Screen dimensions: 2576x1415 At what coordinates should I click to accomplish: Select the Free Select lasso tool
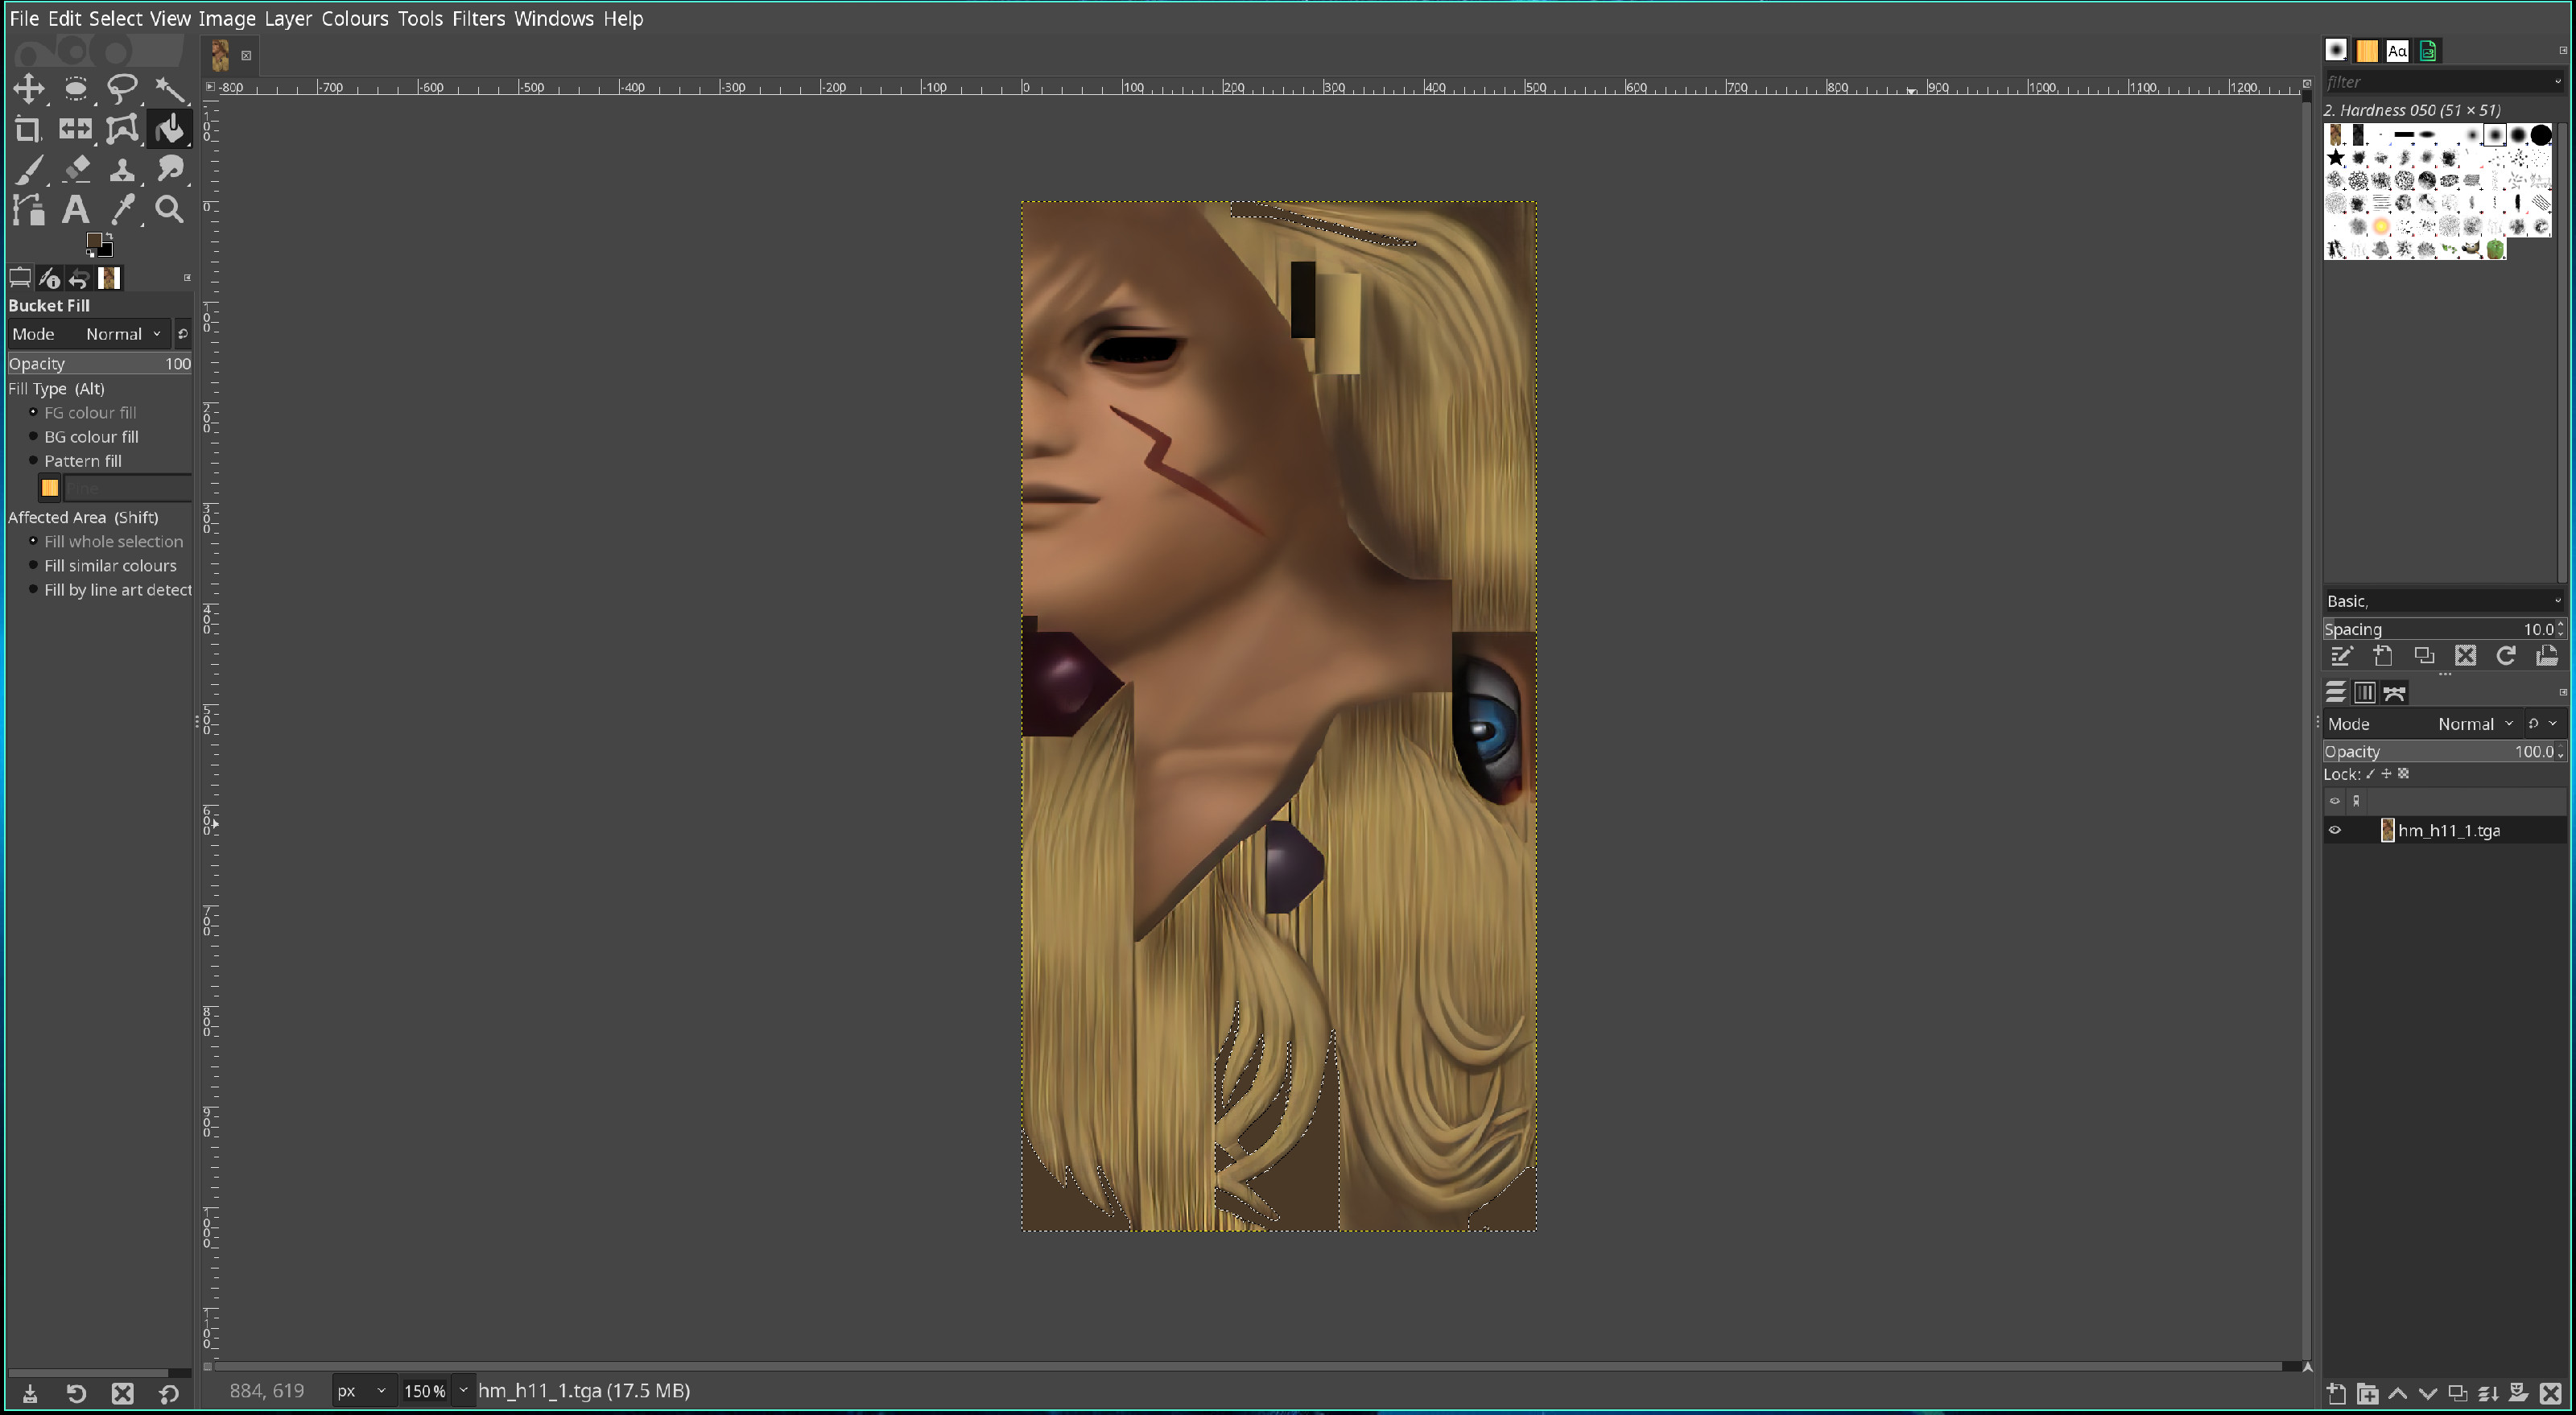pos(122,89)
